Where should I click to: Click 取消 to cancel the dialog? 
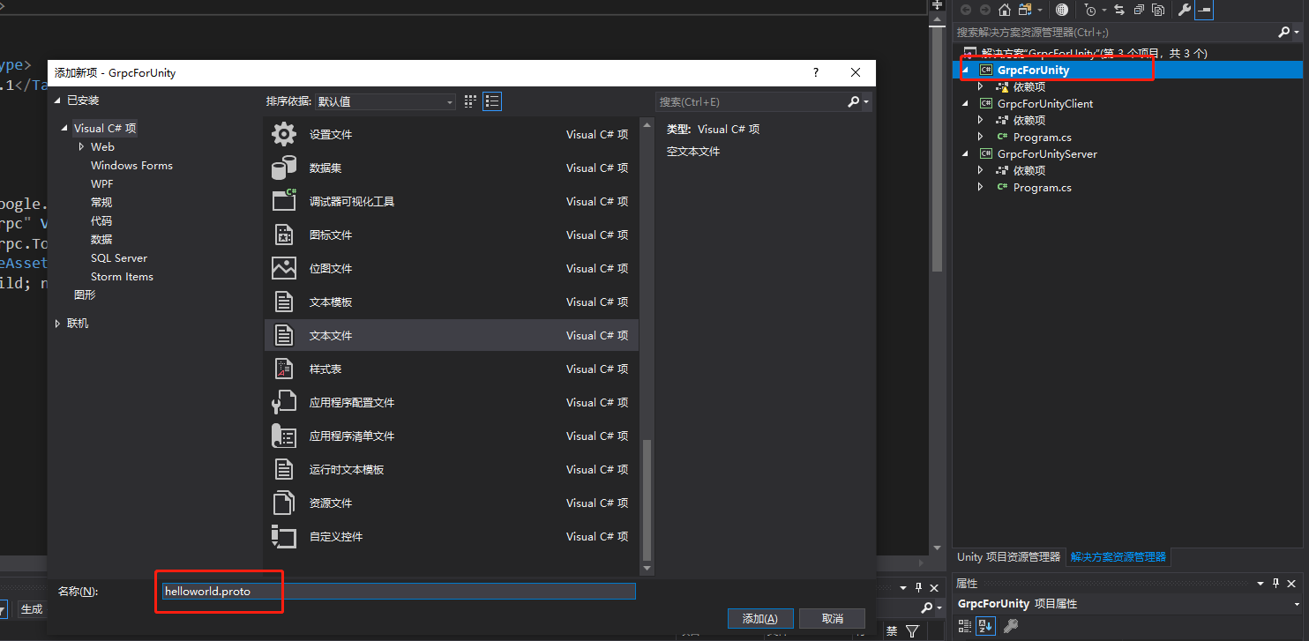click(x=831, y=618)
